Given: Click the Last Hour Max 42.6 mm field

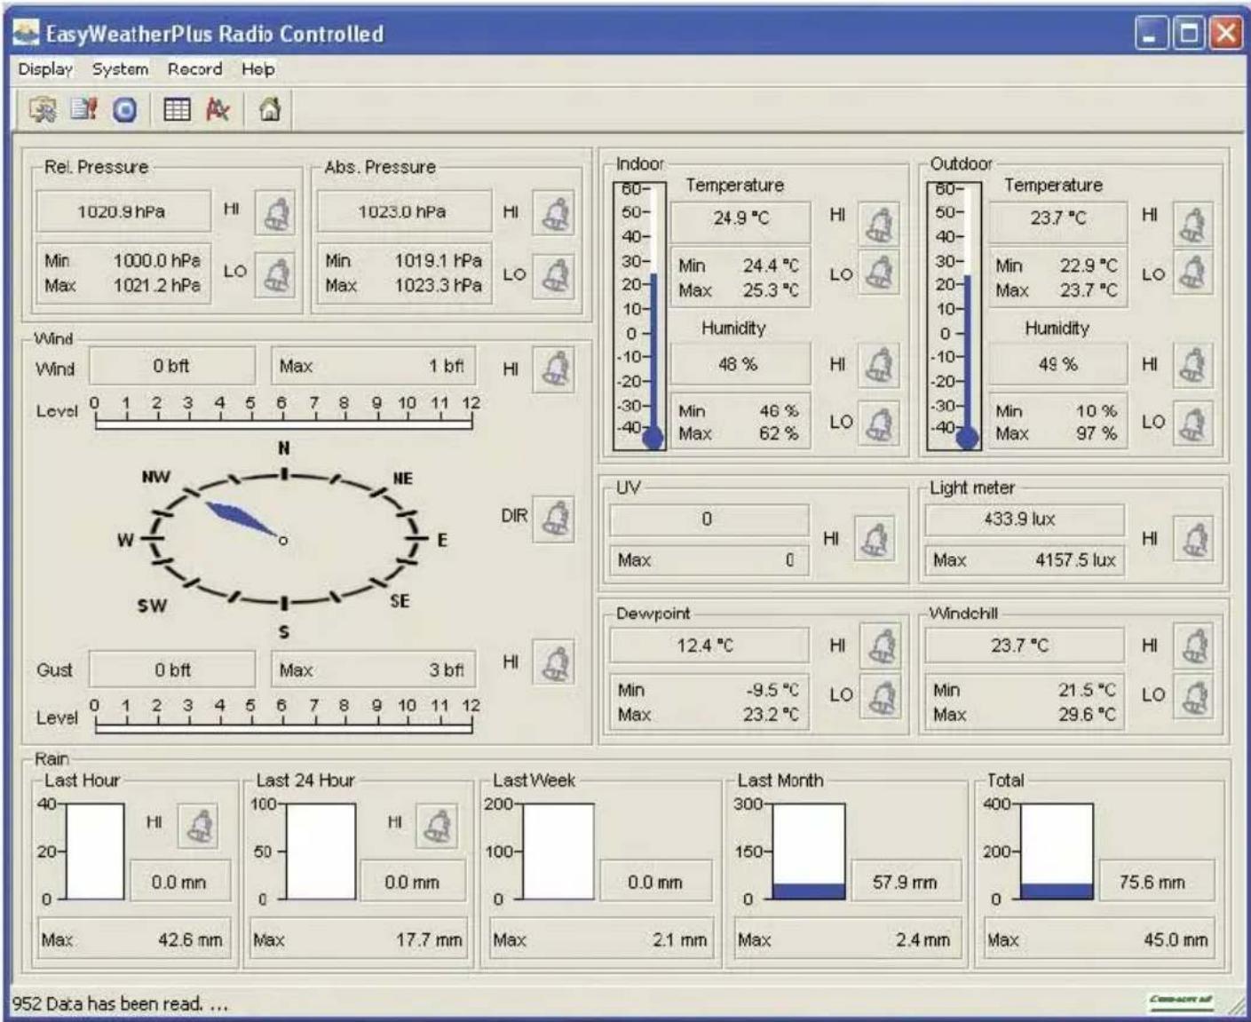Looking at the screenshot, I should tap(132, 939).
